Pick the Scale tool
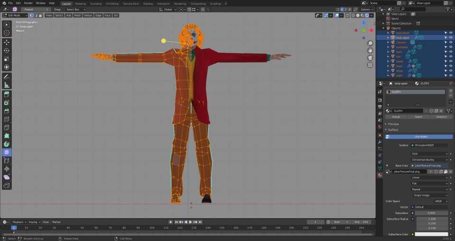The width and height of the screenshot is (455, 241). coord(7,59)
